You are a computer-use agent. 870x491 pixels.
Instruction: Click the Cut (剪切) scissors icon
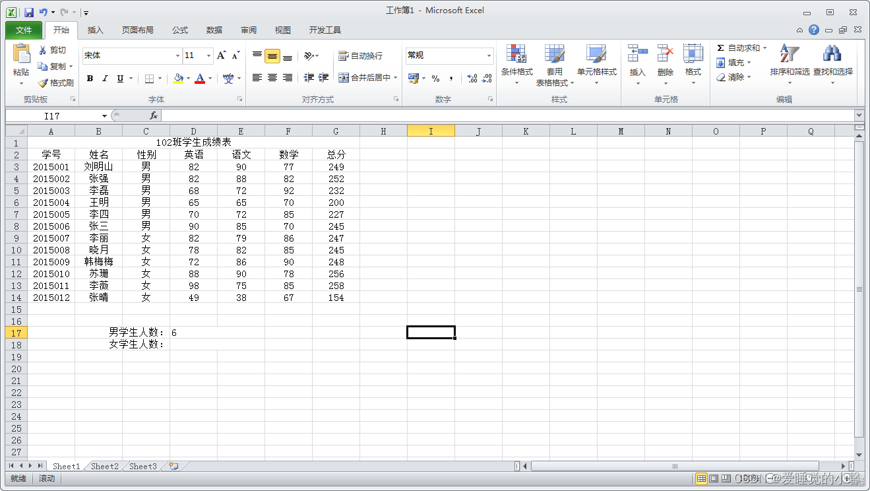43,50
